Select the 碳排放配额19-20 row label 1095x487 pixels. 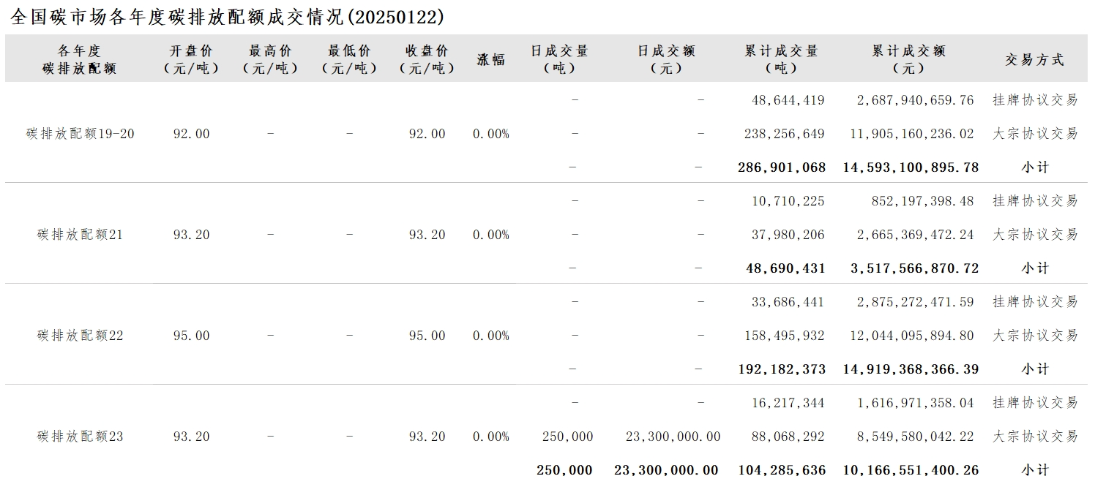pyautogui.click(x=80, y=134)
